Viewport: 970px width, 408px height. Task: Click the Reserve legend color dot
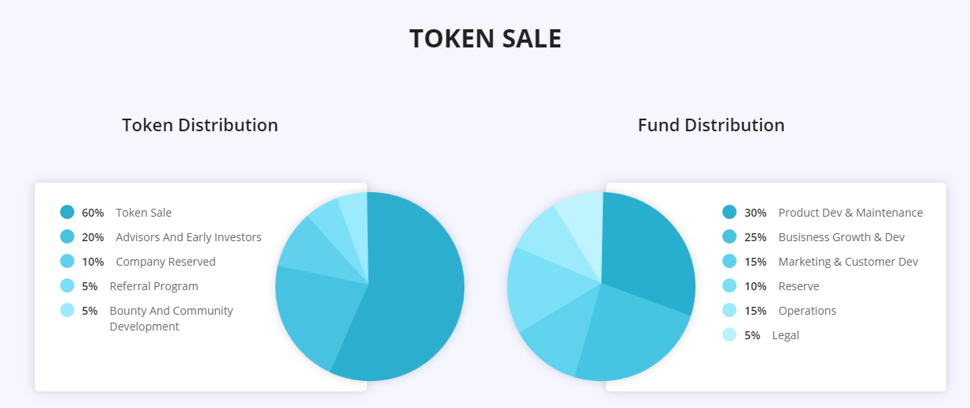[729, 285]
